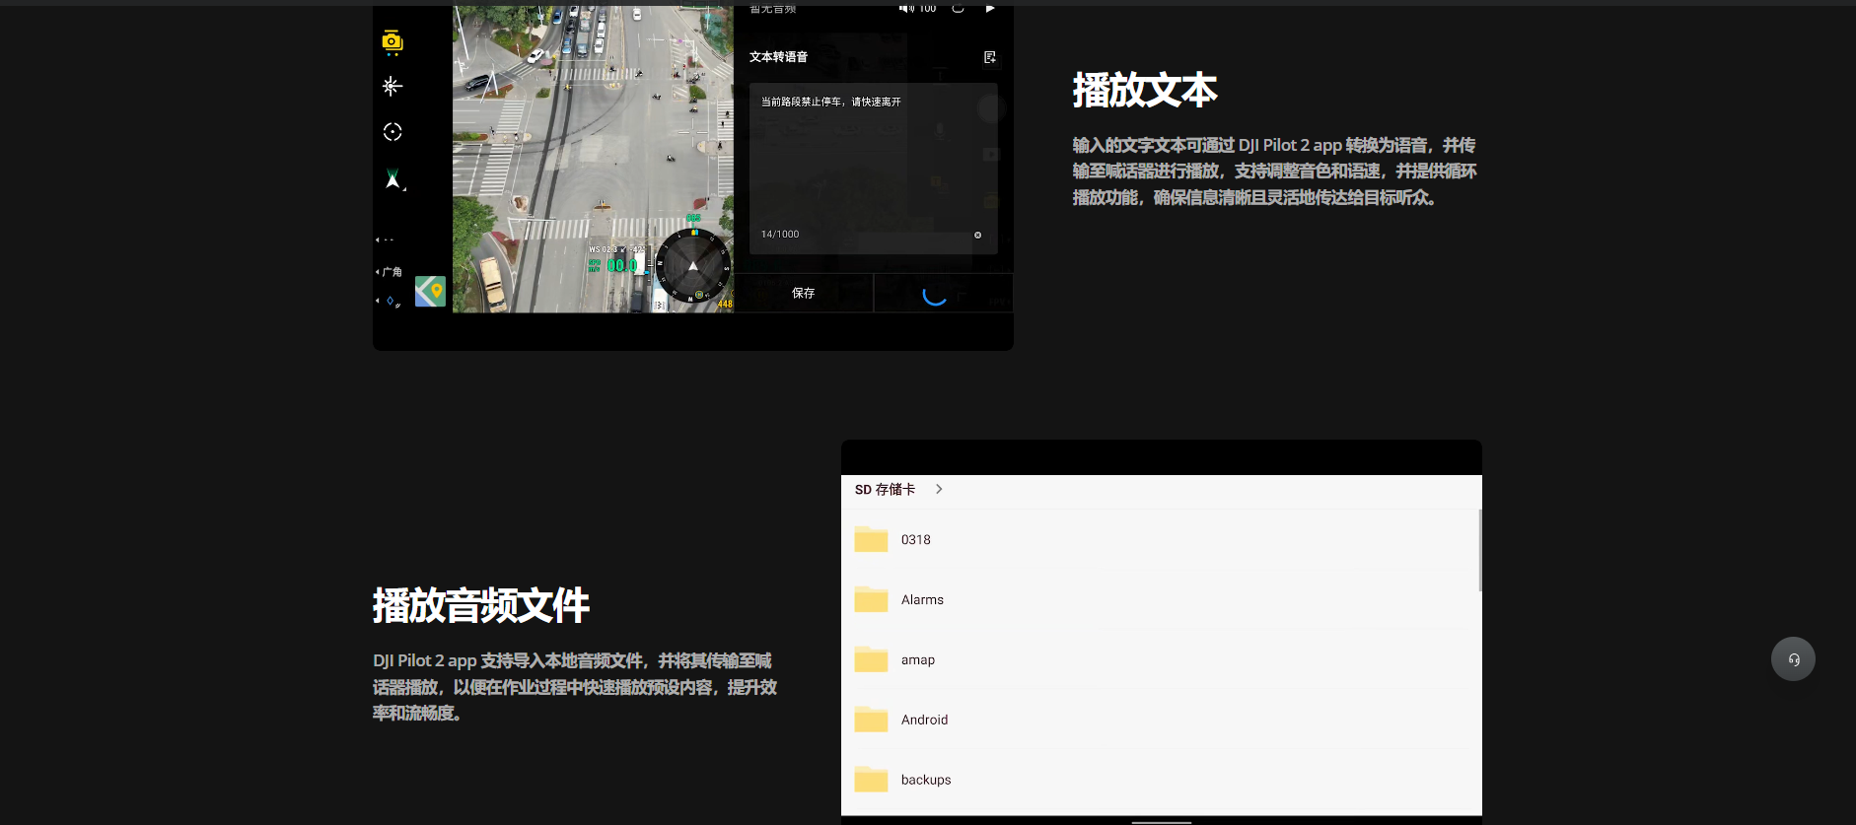
Task: Expand the 广角 wide-angle lens selector
Action: 391,272
